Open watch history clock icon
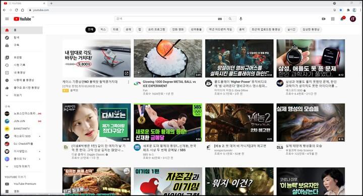This screenshot has height=196, width=363. coord(7,65)
